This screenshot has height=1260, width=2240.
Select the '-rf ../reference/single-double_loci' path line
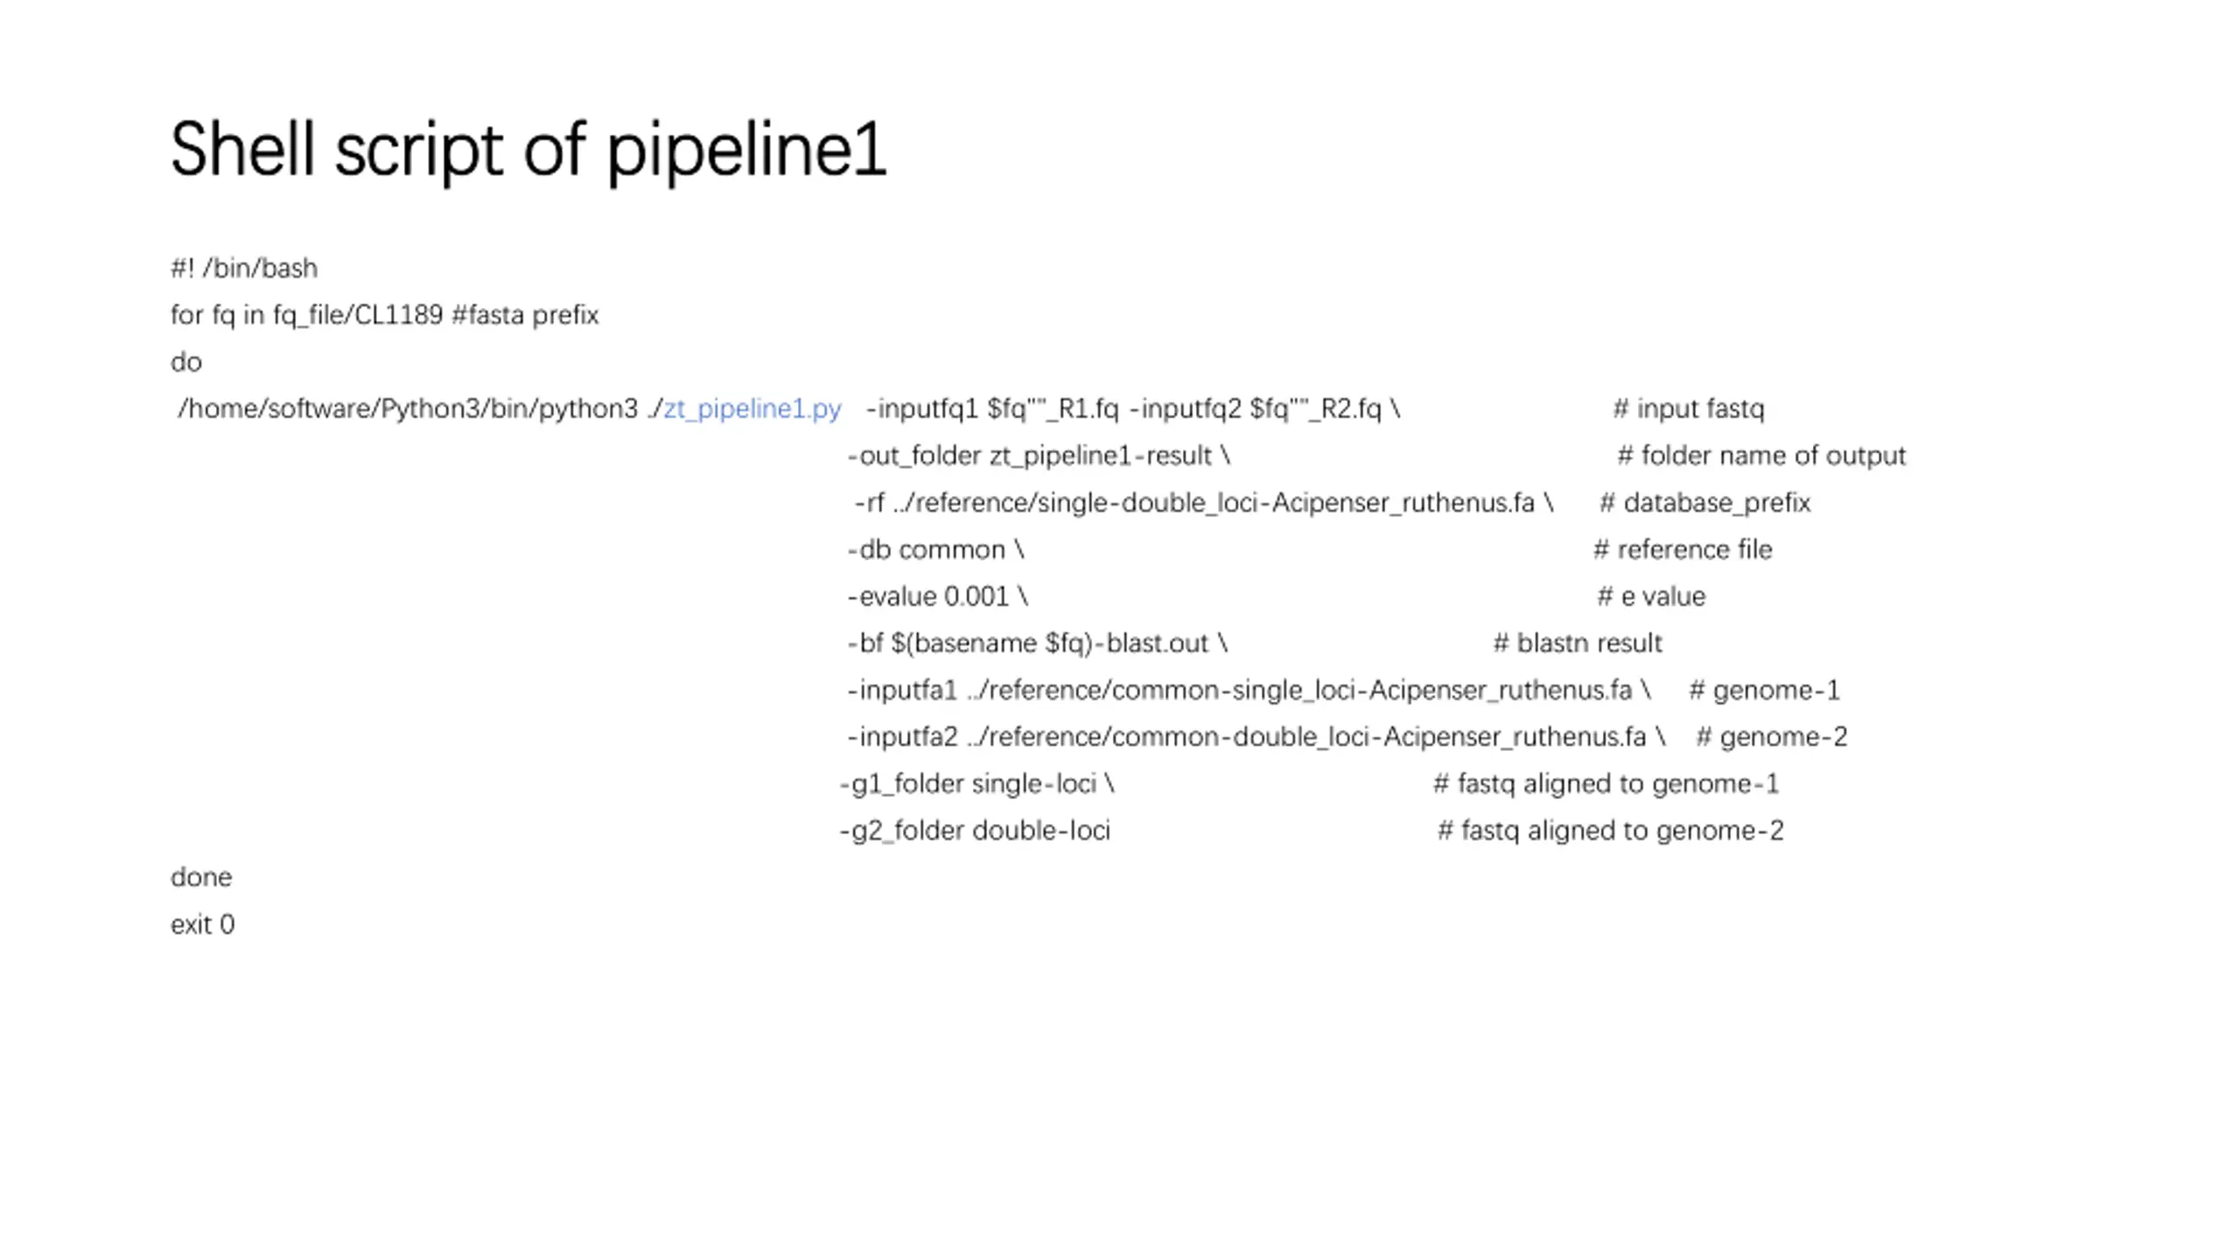coord(1204,503)
